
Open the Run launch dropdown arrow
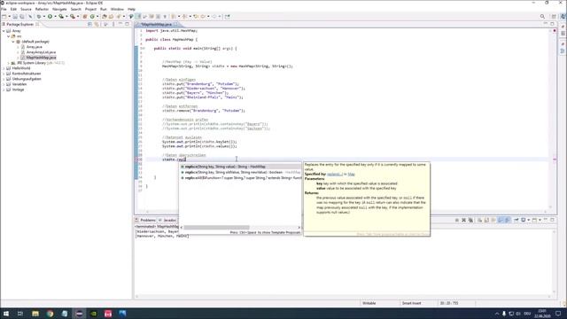(55, 16)
